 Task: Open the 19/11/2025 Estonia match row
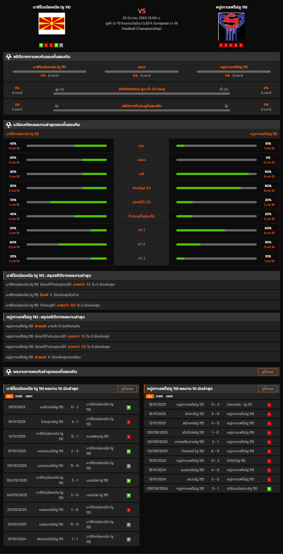click(71, 407)
